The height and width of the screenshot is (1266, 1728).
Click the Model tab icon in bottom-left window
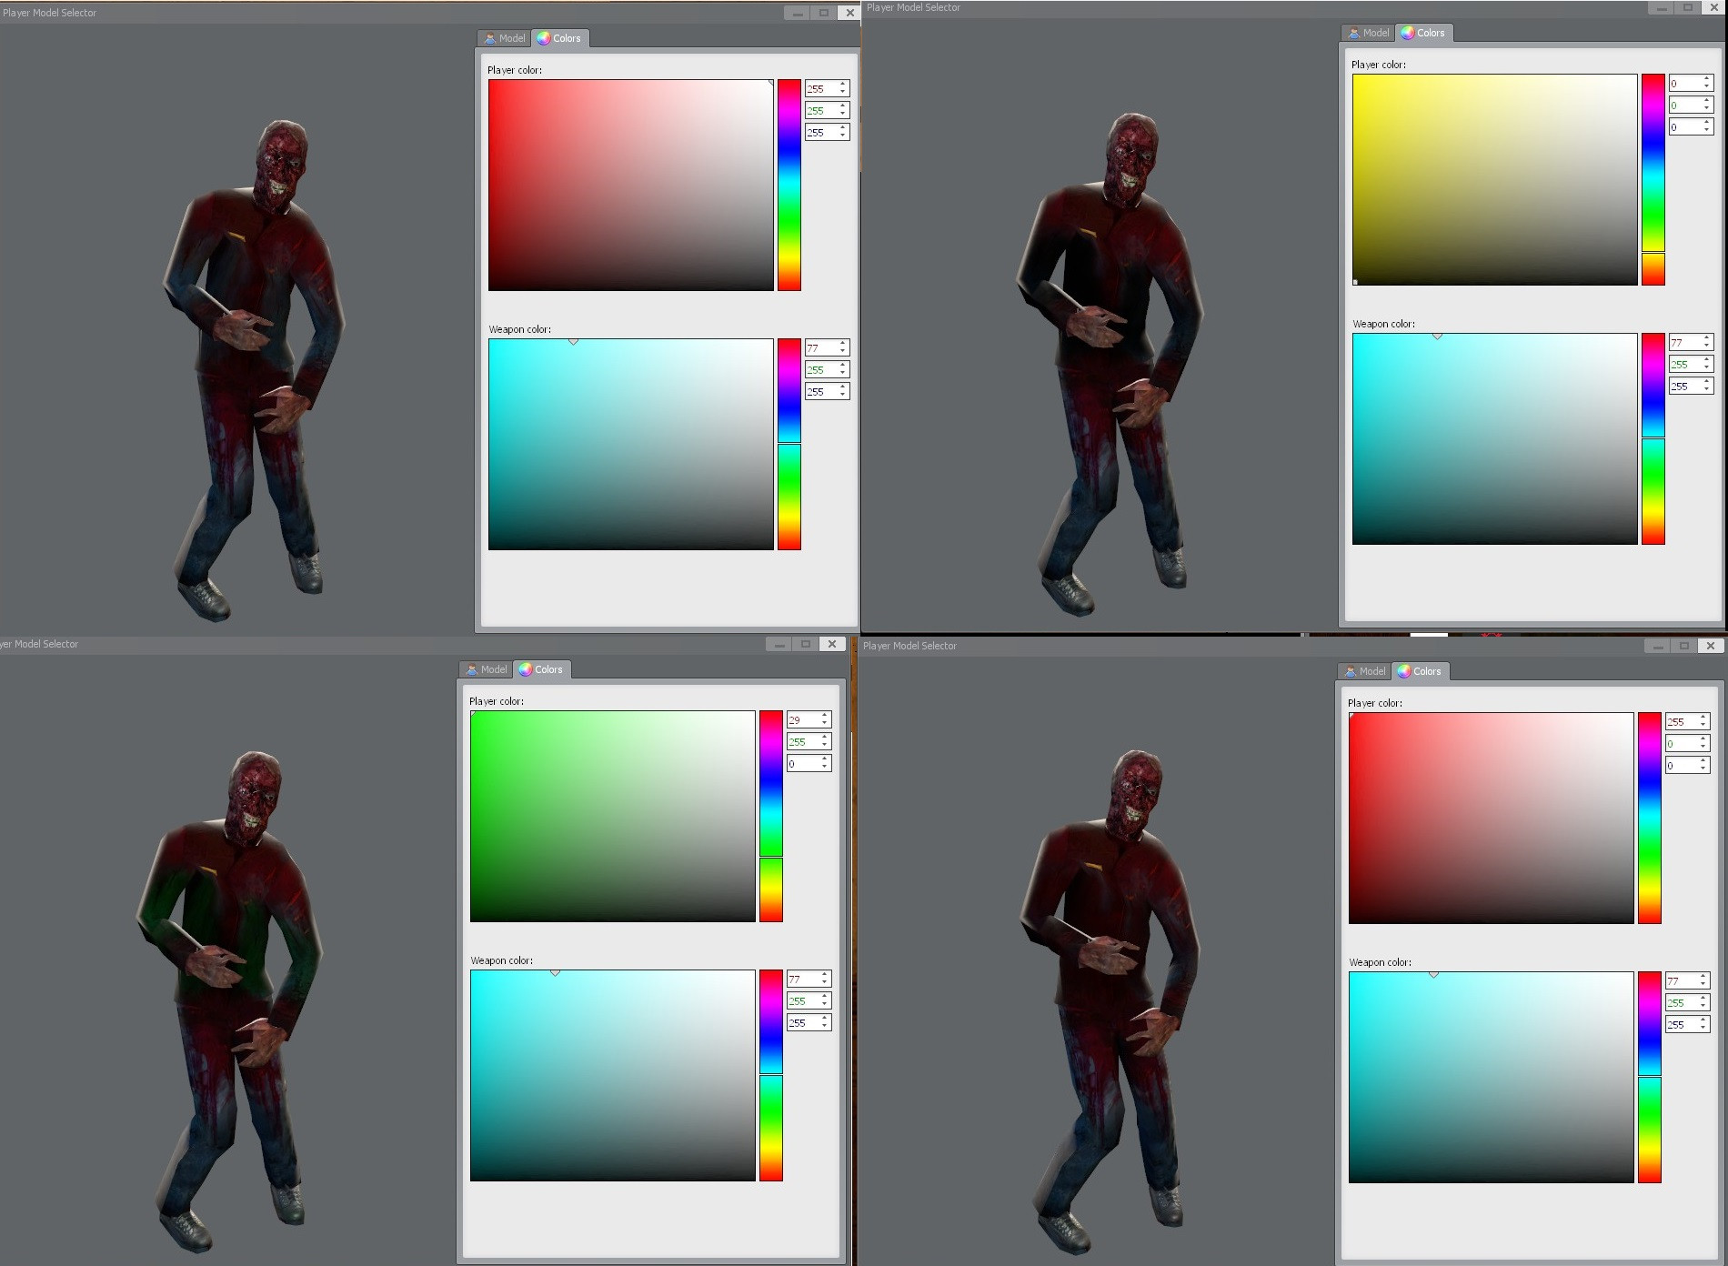[472, 669]
